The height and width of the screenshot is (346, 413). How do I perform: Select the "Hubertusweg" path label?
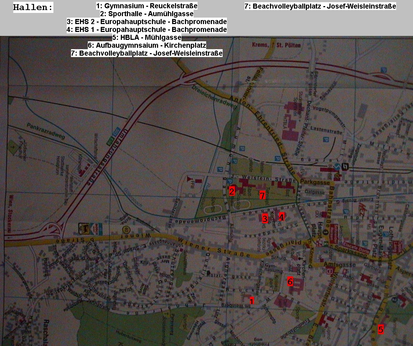tap(128, 336)
